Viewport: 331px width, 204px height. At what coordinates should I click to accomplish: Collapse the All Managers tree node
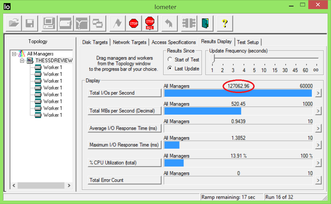pyautogui.click(x=14, y=54)
